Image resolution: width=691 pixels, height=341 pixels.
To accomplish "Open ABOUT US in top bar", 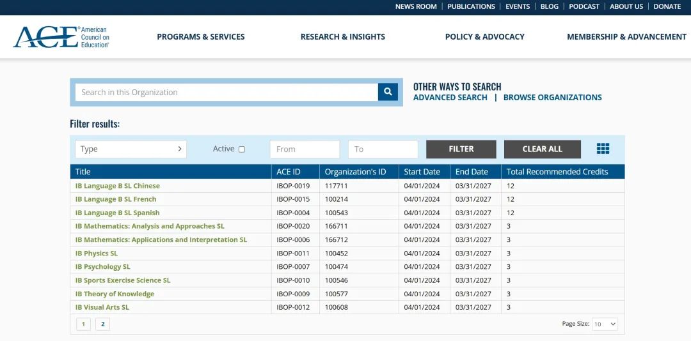I will [x=626, y=6].
